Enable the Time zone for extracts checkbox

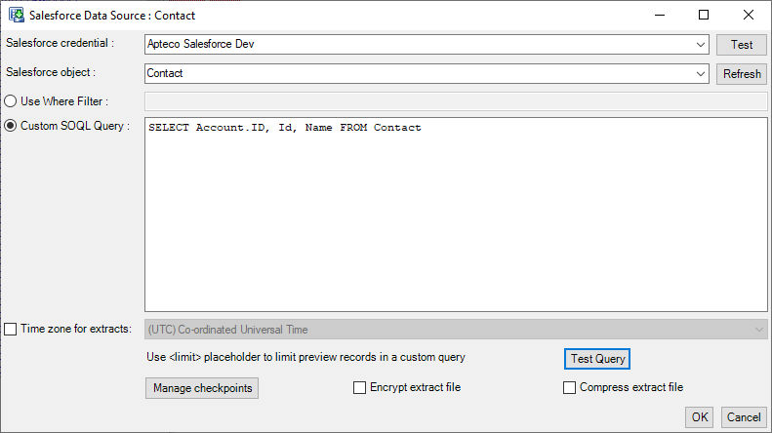pos(11,329)
